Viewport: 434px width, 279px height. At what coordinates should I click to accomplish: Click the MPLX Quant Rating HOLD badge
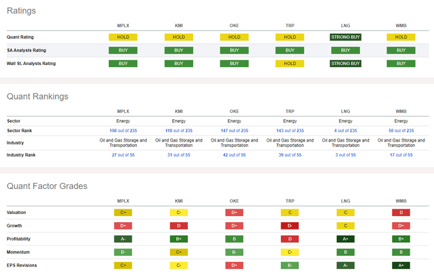123,37
